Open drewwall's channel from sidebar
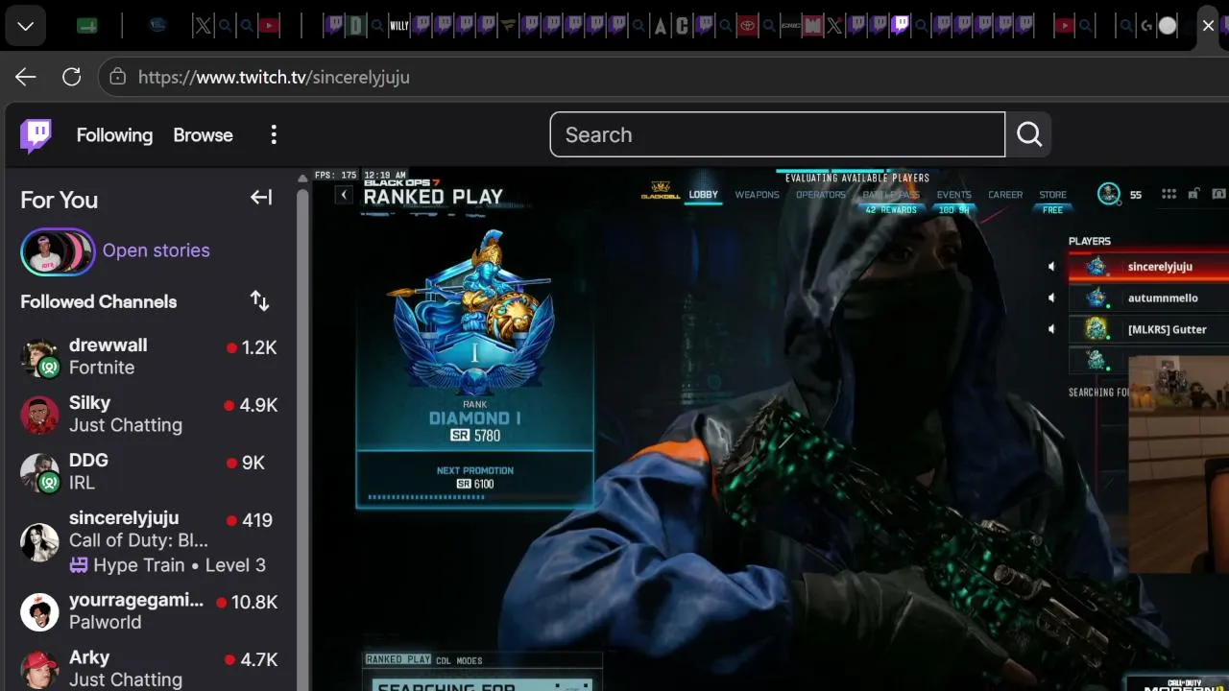This screenshot has height=691, width=1229. pos(149,356)
